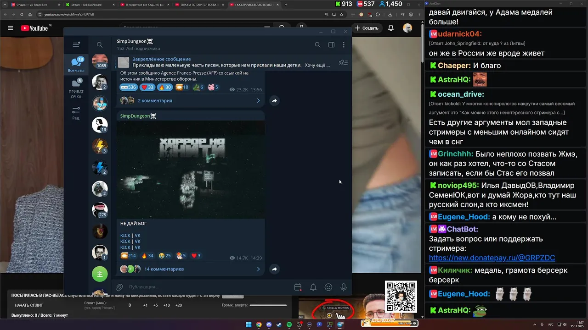Open a new browser tab
This screenshot has height=330, width=588.
(286, 5)
